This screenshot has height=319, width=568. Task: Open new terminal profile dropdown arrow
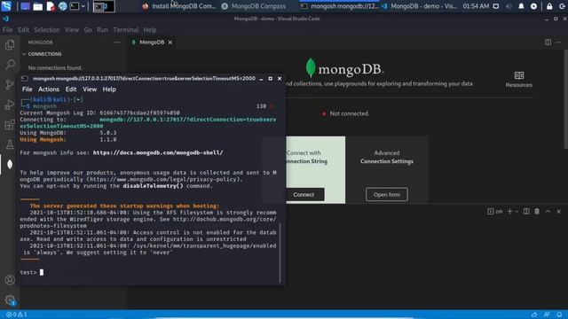point(517,211)
